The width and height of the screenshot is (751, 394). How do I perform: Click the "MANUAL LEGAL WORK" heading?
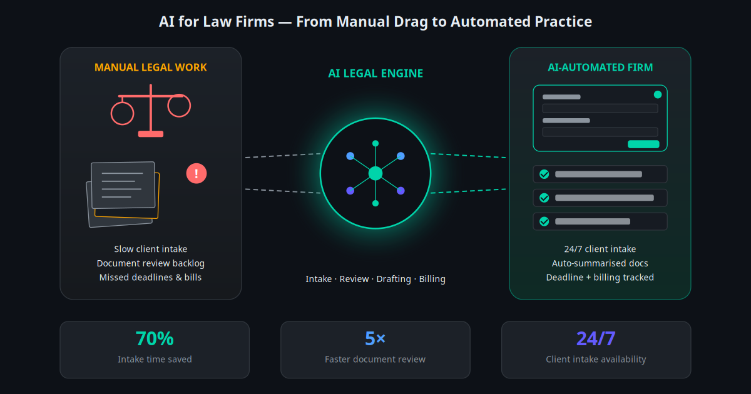[x=151, y=67]
